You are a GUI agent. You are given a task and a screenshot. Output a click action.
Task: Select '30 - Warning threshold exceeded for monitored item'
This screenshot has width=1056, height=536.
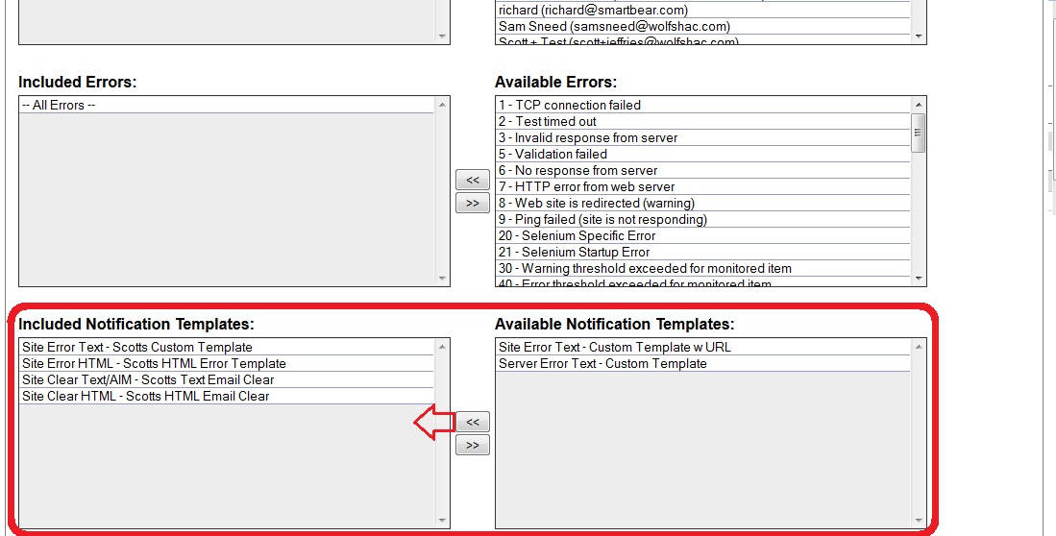pyautogui.click(x=703, y=268)
